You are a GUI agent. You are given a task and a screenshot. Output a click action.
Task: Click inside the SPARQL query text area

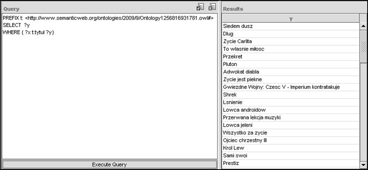[x=109, y=97]
